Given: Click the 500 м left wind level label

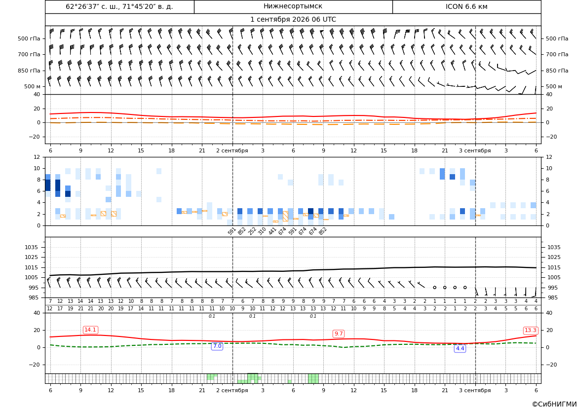Looking at the screenshot, I should [33, 87].
